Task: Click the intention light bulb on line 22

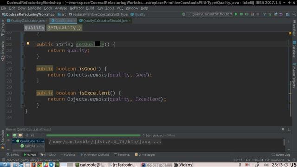Action: tap(28, 44)
